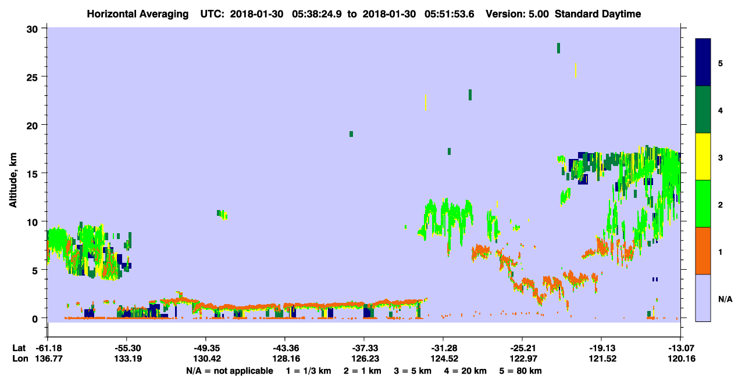The width and height of the screenshot is (756, 387).
Task: Click the orange colorbar segment labeled 1
Action: (x=703, y=251)
